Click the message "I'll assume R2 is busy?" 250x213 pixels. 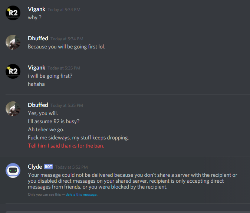coord(54,121)
